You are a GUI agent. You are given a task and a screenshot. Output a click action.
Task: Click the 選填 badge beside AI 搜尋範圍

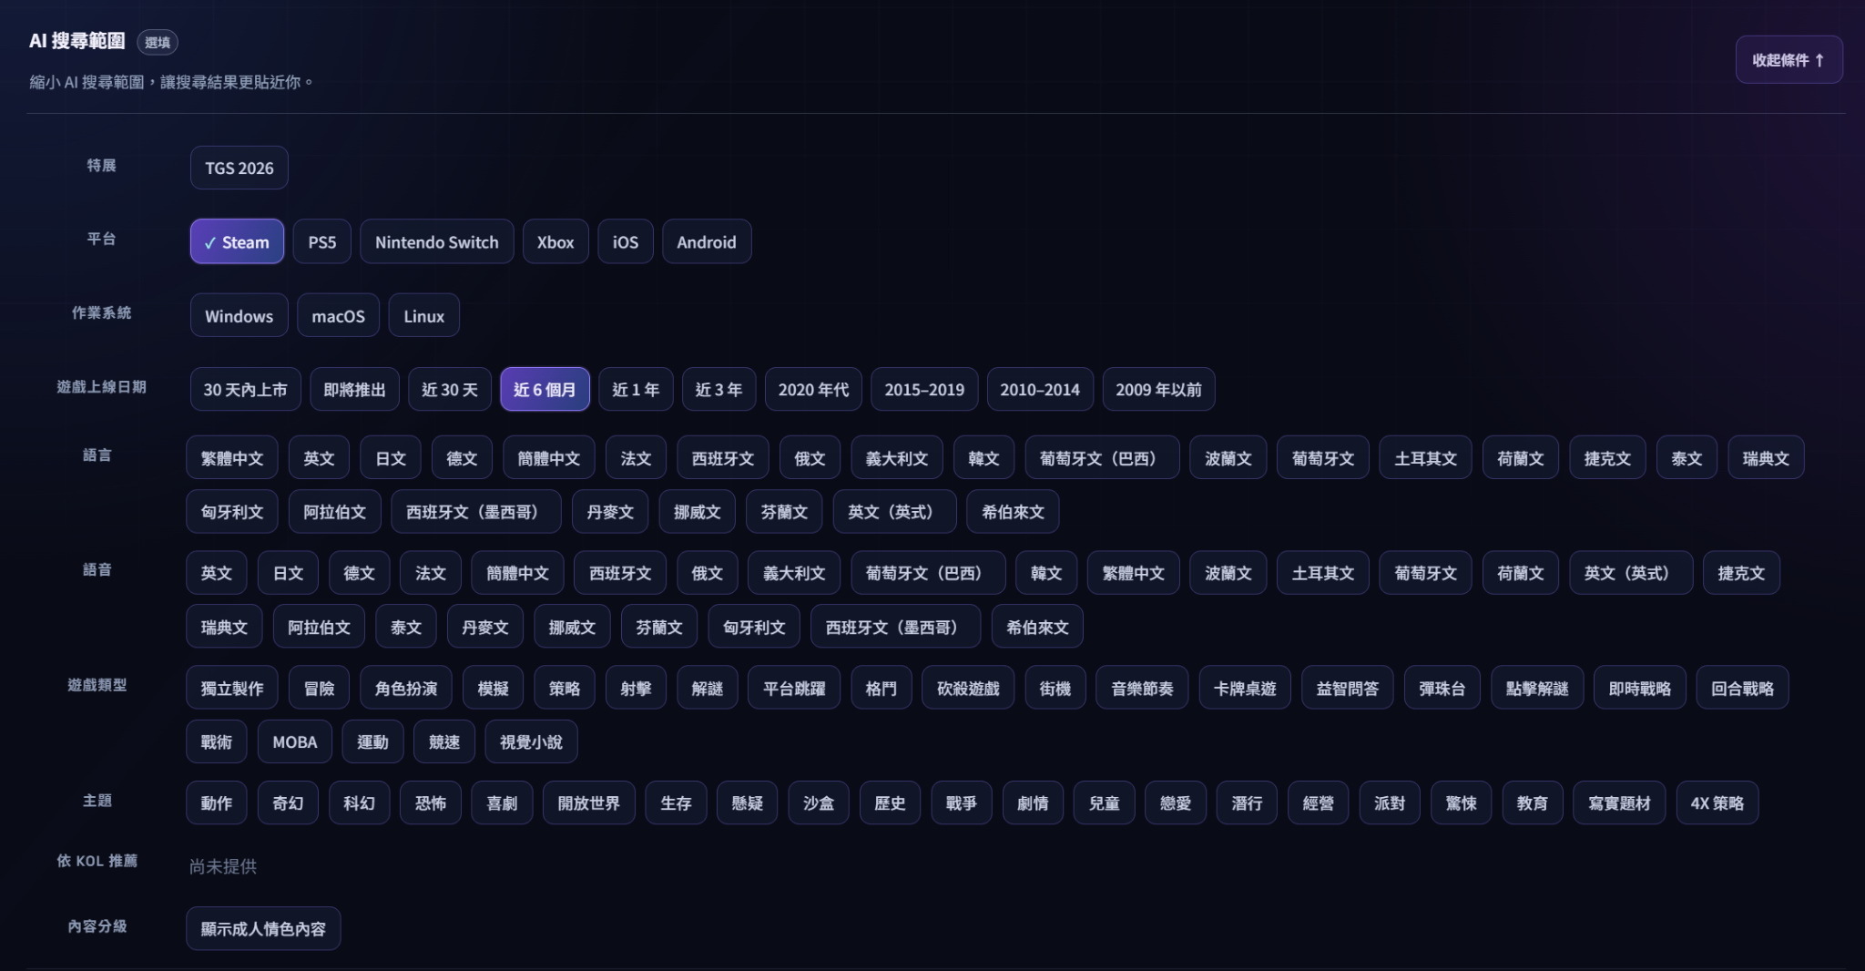pyautogui.click(x=157, y=42)
